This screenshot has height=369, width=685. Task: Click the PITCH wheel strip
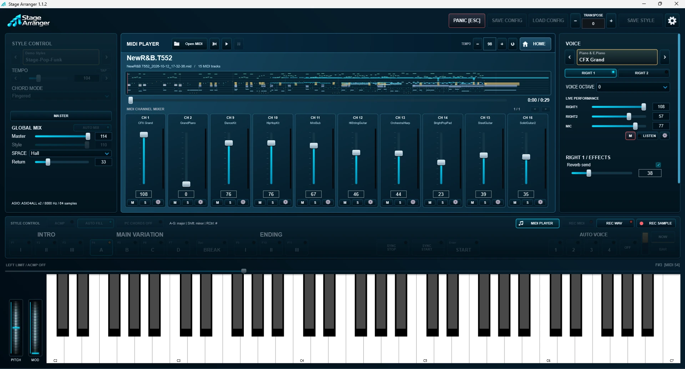[x=16, y=328]
